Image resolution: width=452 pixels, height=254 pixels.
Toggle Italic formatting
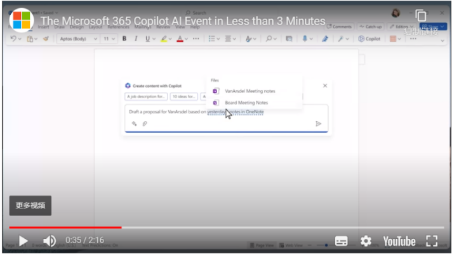tap(136, 39)
